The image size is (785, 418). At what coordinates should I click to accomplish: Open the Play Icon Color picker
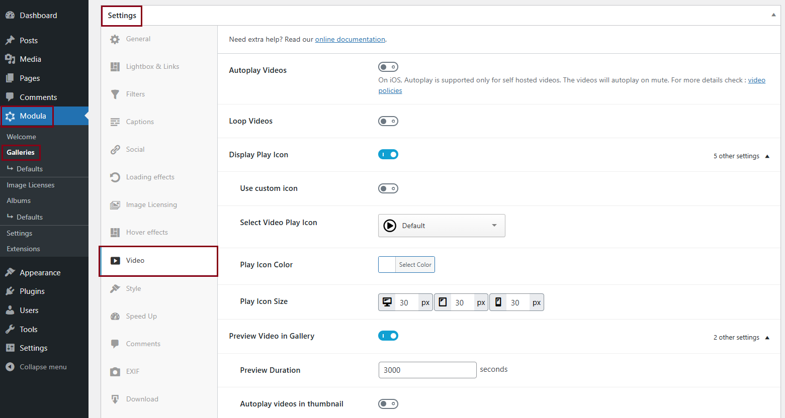[x=406, y=265]
